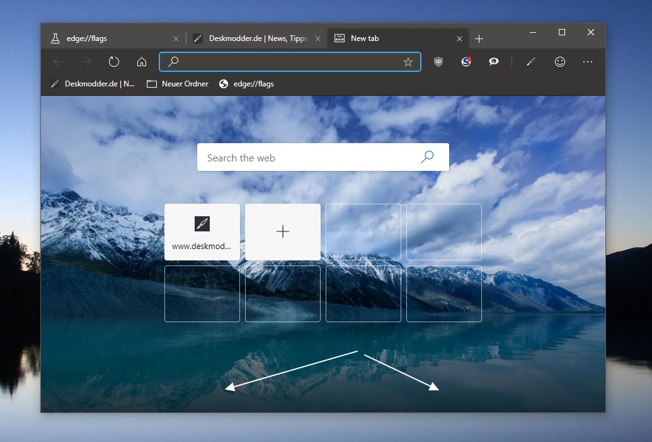Open the red-blue S extension icon
The width and height of the screenshot is (652, 442).
tap(466, 62)
